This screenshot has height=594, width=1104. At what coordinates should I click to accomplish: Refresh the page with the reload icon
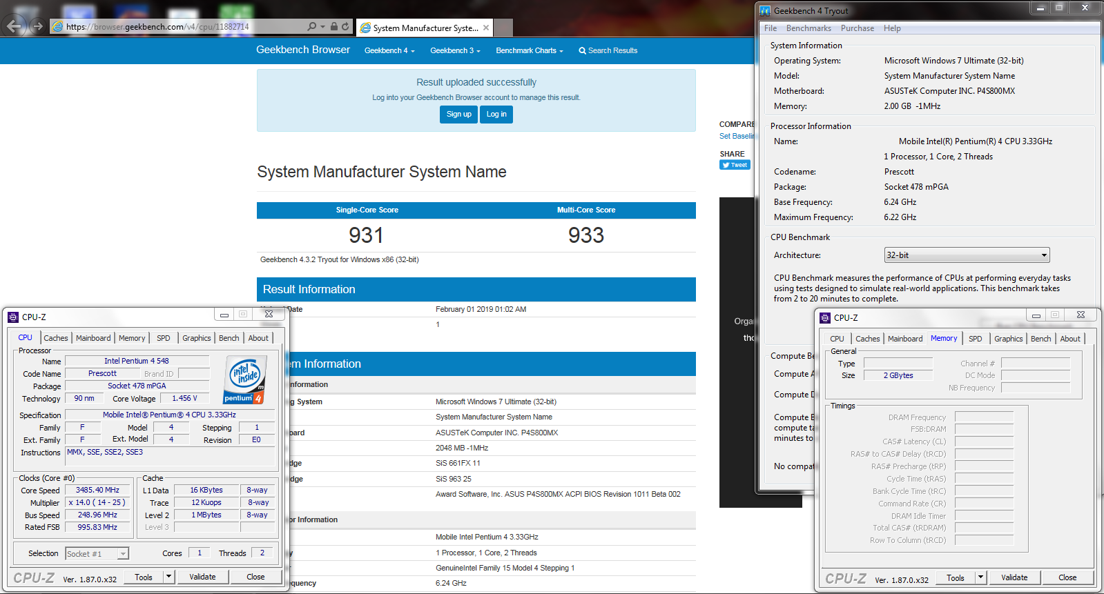[x=345, y=27]
